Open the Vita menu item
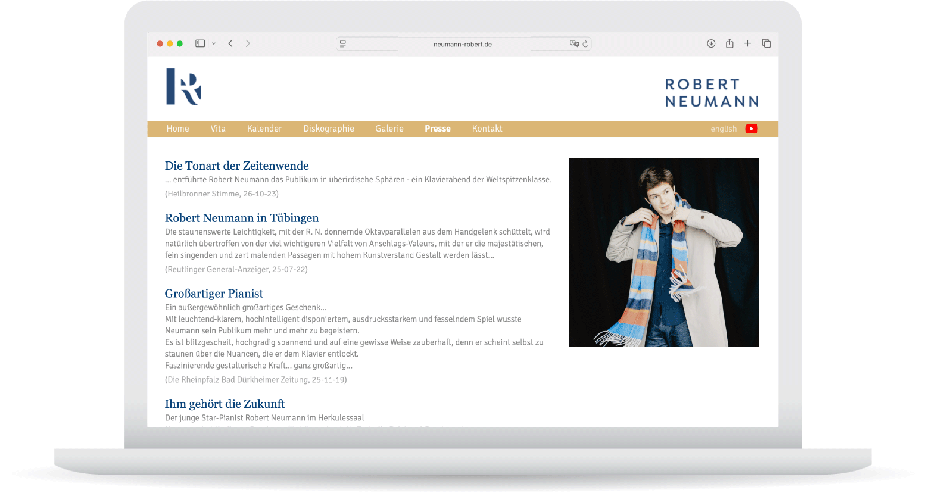The width and height of the screenshot is (926, 493). (x=218, y=129)
